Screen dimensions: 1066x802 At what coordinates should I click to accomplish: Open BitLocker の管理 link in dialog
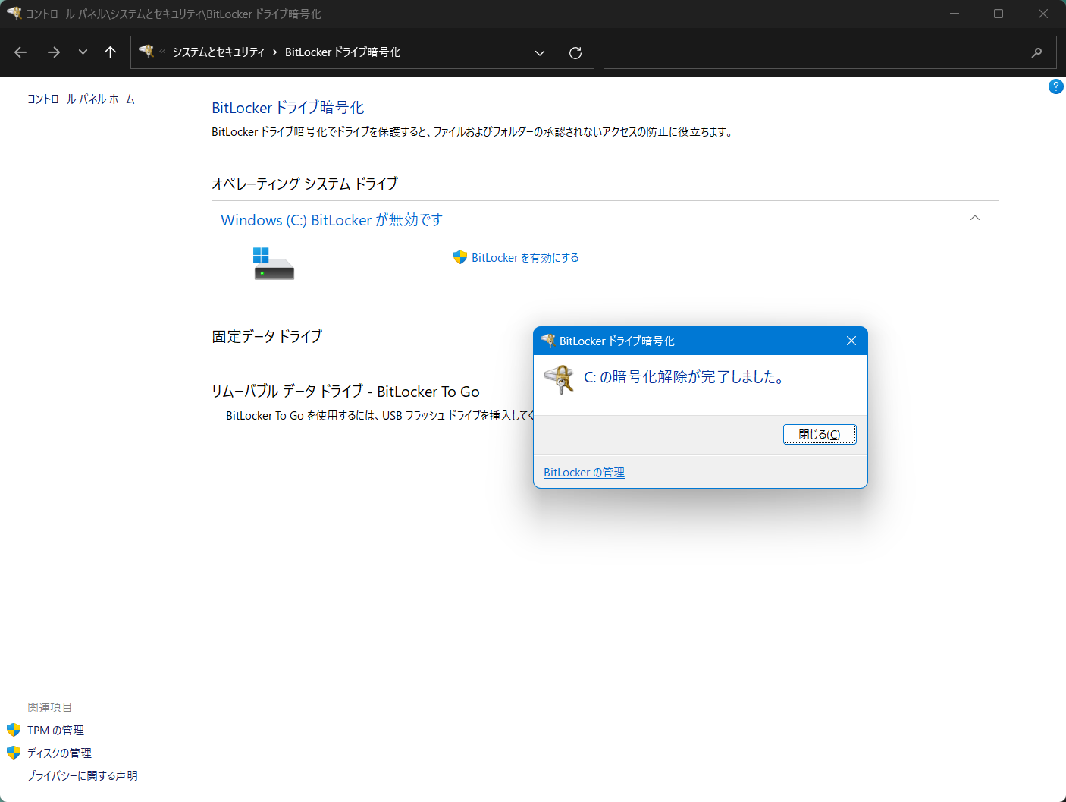coord(584,473)
